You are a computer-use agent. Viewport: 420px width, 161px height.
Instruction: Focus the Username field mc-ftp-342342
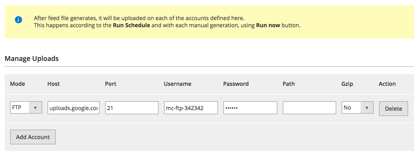(191, 108)
